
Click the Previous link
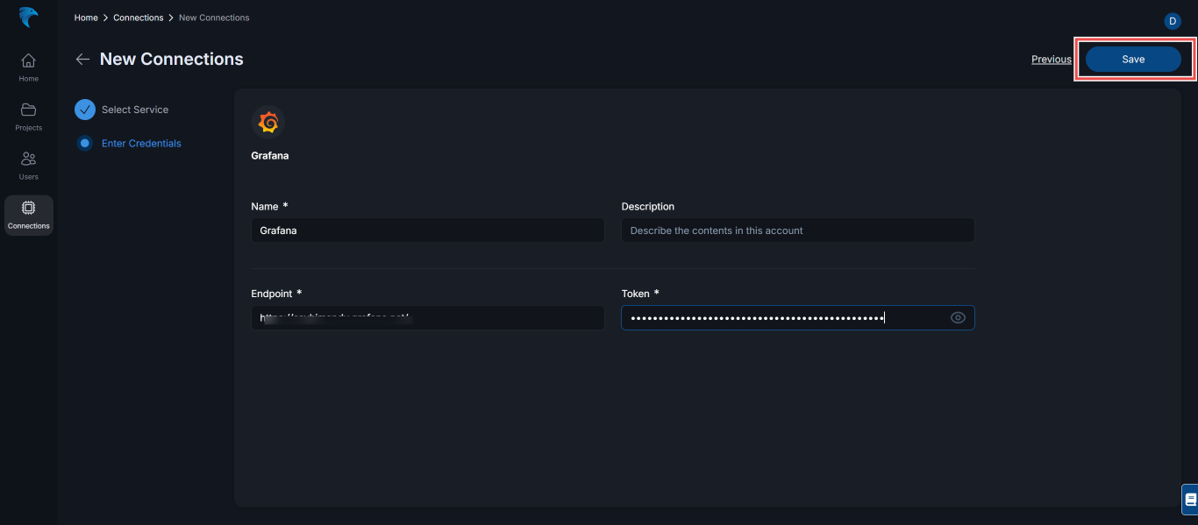click(1051, 59)
